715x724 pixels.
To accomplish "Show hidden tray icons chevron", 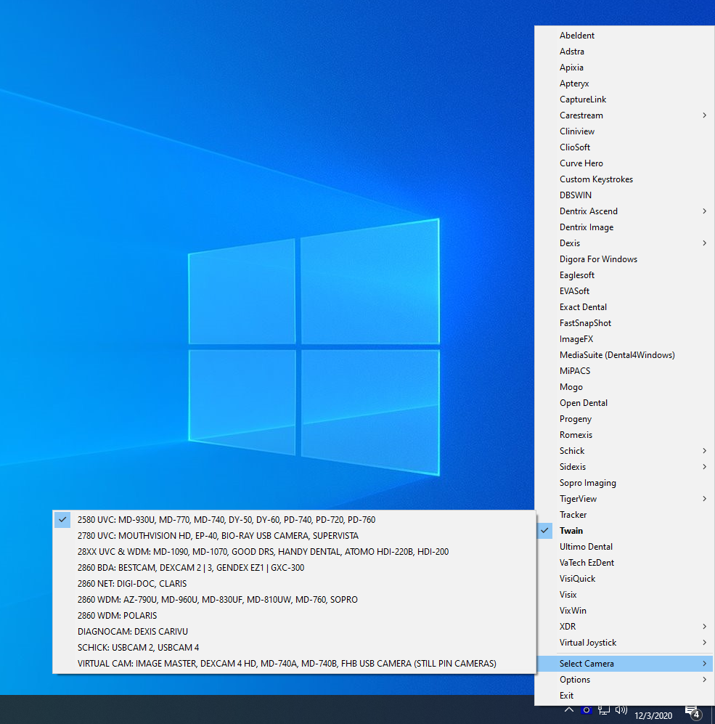I will pyautogui.click(x=569, y=710).
